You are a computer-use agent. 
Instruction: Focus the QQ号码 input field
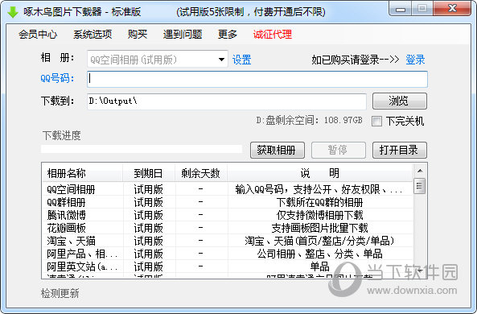click(257, 79)
